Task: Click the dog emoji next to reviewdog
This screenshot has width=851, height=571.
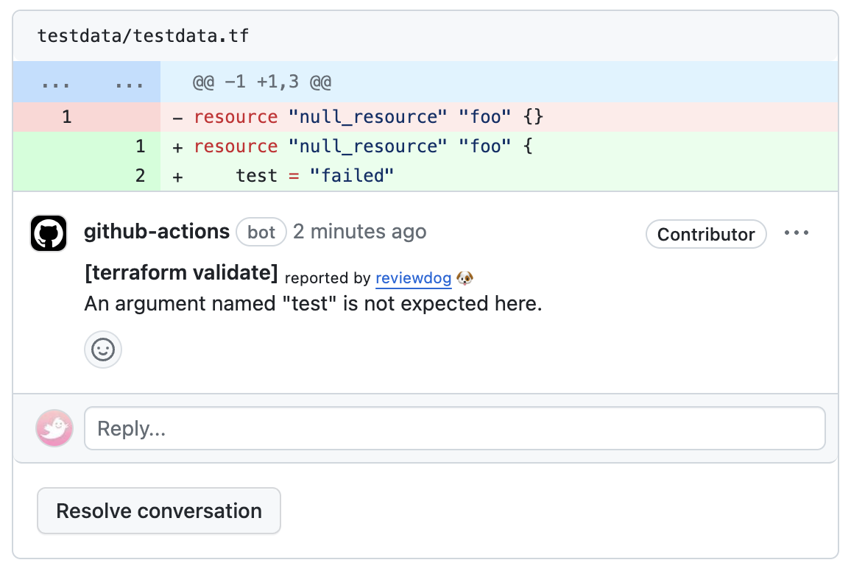Action: (465, 278)
